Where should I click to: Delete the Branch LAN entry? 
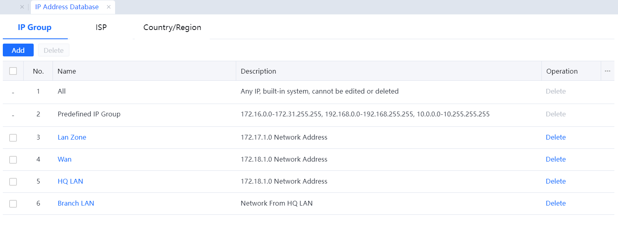tap(555, 203)
